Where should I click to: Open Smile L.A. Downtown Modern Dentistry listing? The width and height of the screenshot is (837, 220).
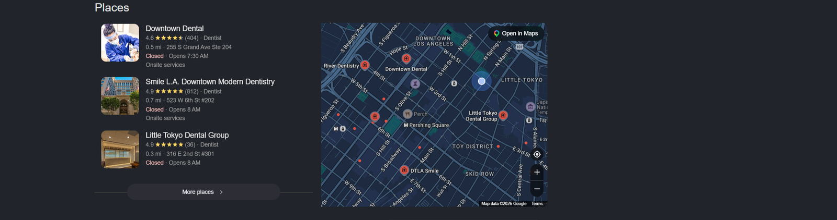point(210,81)
